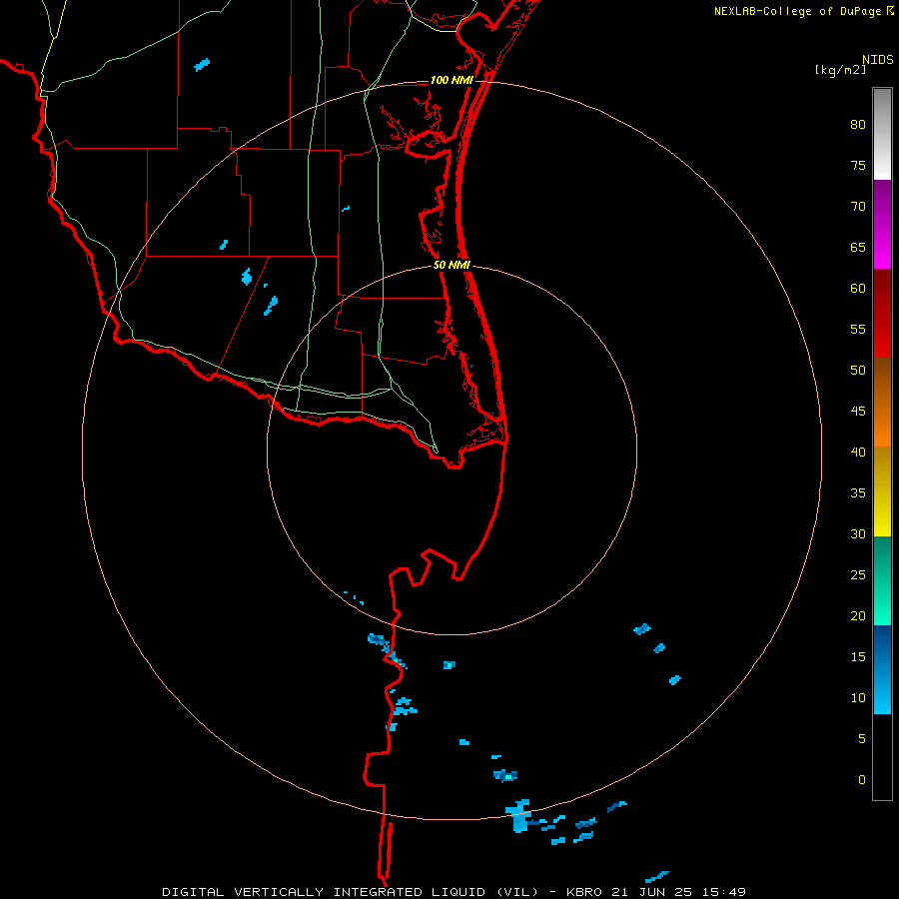Pick the orange-brown segment of the color bar

click(x=882, y=402)
